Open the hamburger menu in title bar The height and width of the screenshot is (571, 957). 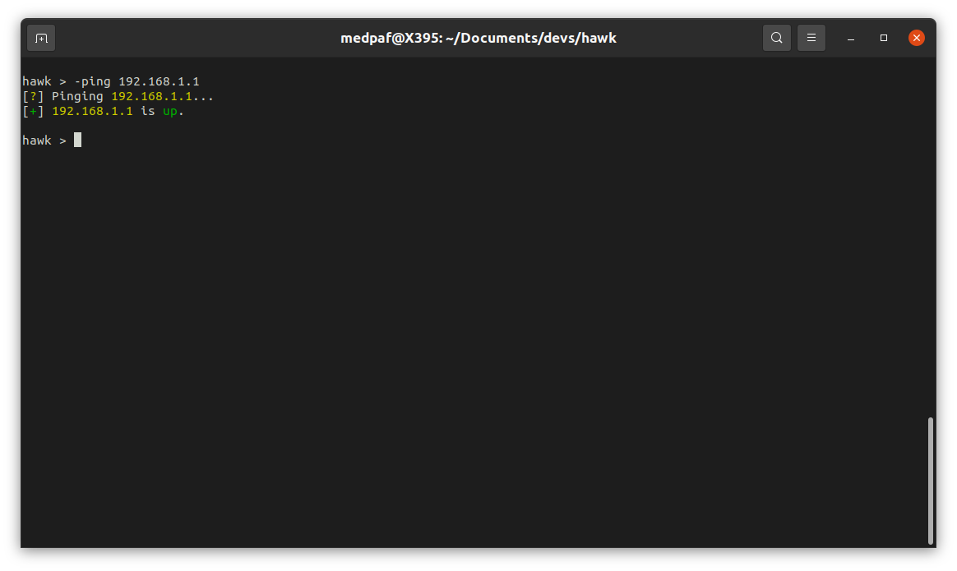(811, 38)
